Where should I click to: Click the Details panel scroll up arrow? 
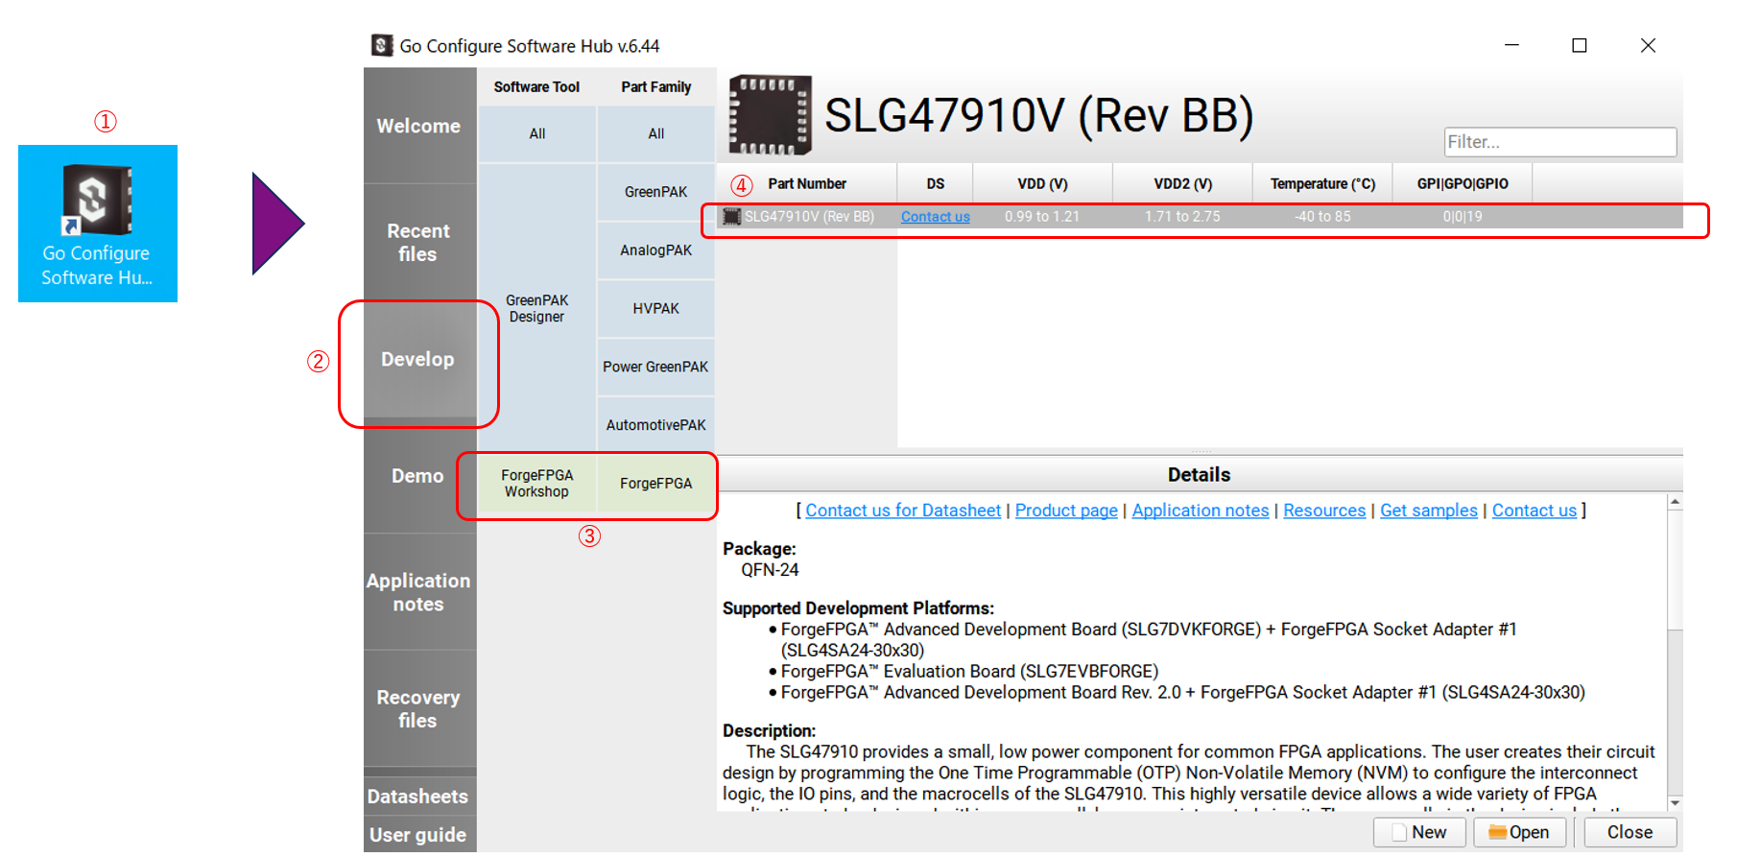click(1676, 502)
